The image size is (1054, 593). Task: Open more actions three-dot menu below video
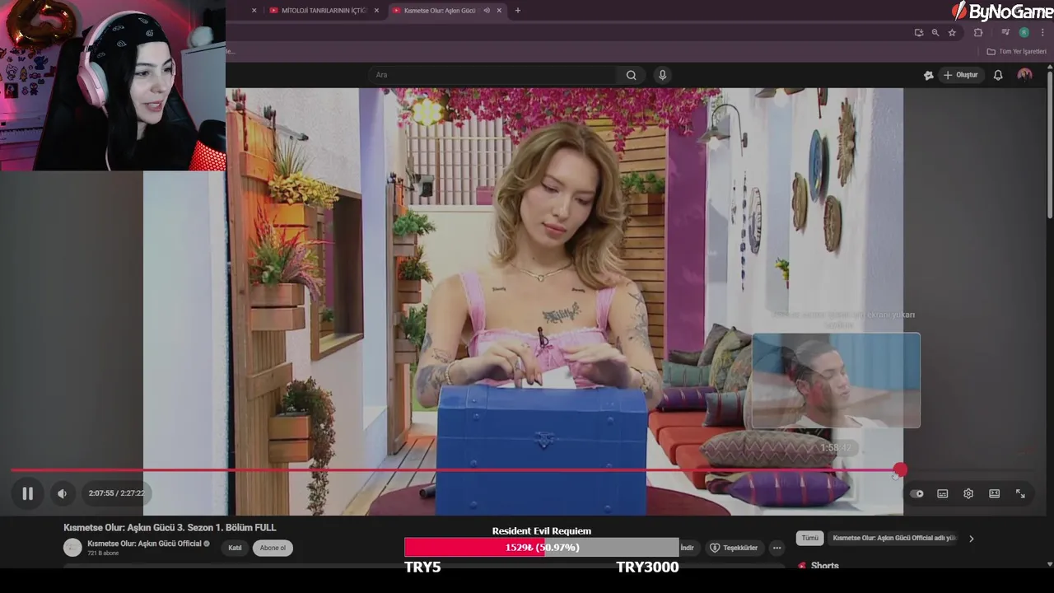[777, 548]
